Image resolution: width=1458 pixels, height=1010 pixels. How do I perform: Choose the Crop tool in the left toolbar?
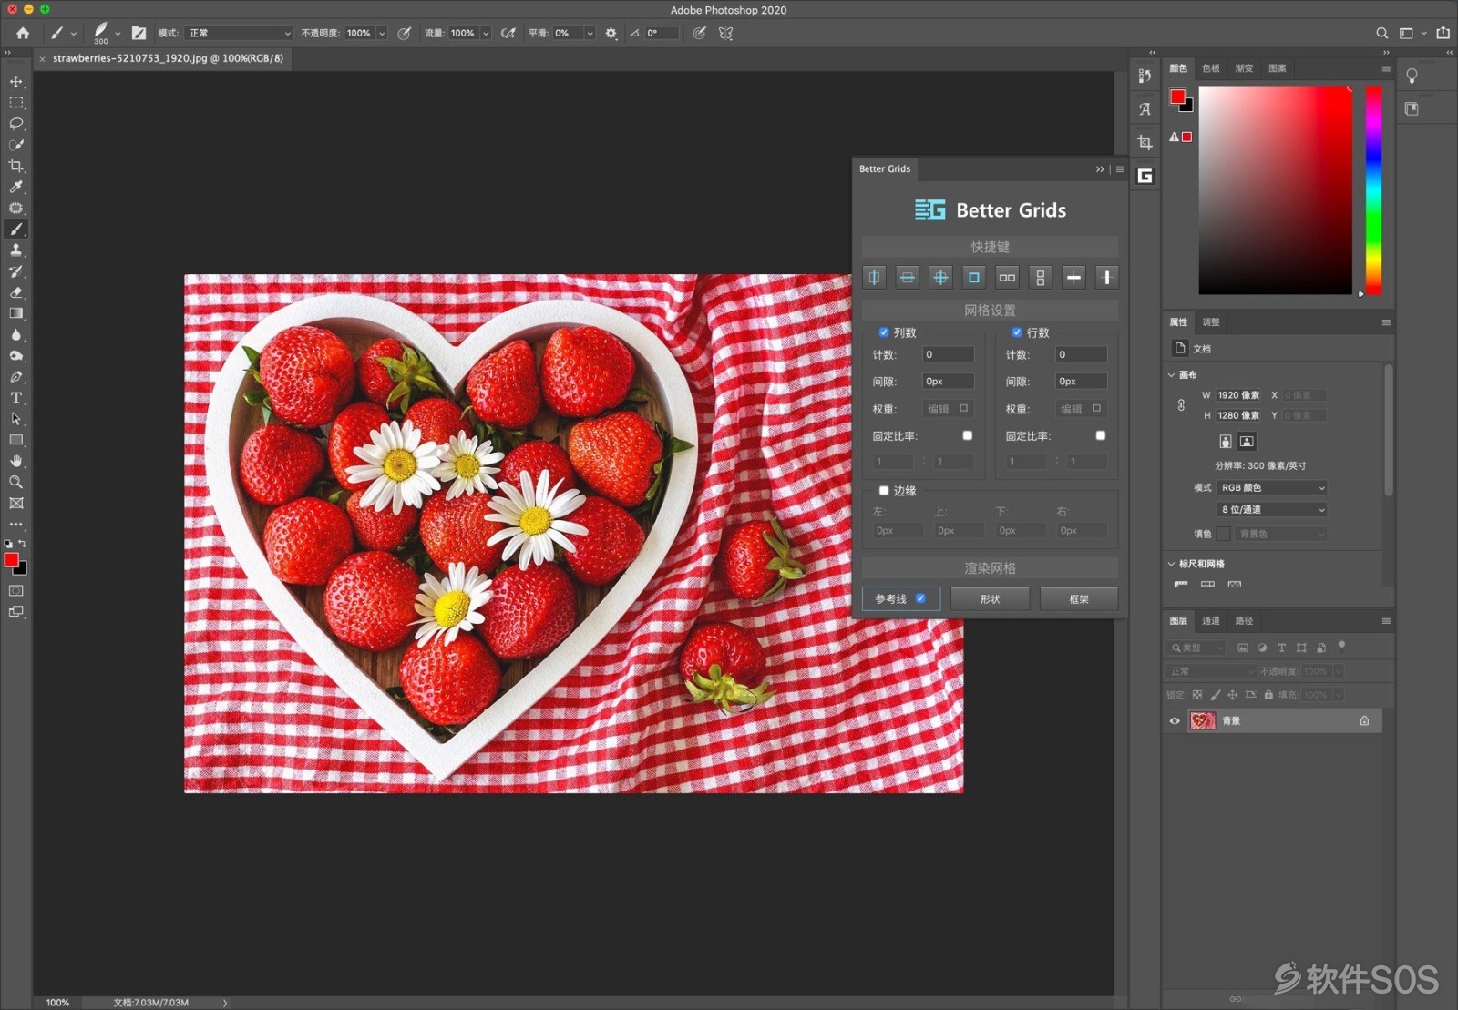[15, 166]
